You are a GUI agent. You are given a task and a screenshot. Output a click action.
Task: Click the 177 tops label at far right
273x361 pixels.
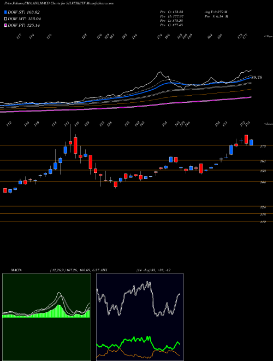click(x=245, y=36)
